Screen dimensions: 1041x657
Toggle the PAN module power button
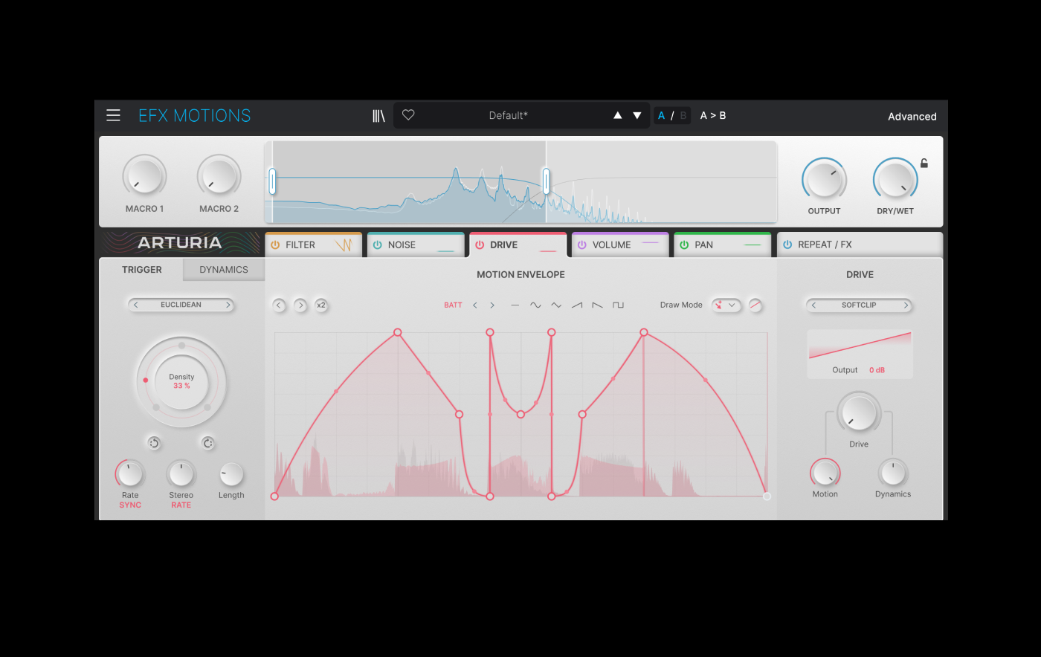684,245
